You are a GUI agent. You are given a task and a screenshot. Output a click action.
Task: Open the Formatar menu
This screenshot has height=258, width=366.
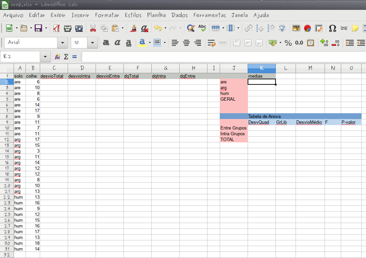tap(107, 15)
